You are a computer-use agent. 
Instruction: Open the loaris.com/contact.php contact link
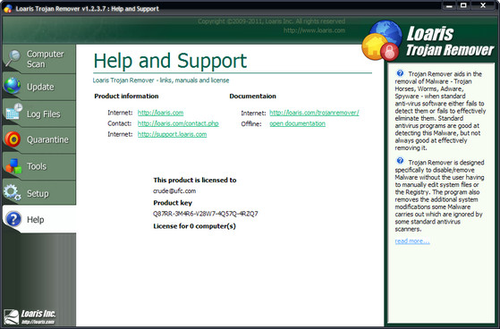178,123
